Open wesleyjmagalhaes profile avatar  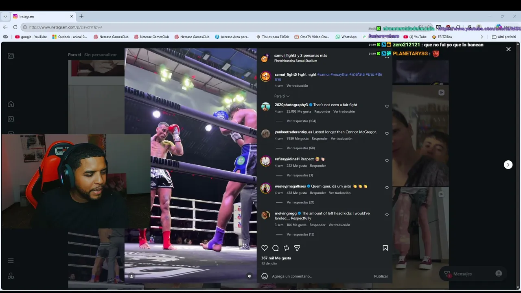(266, 188)
